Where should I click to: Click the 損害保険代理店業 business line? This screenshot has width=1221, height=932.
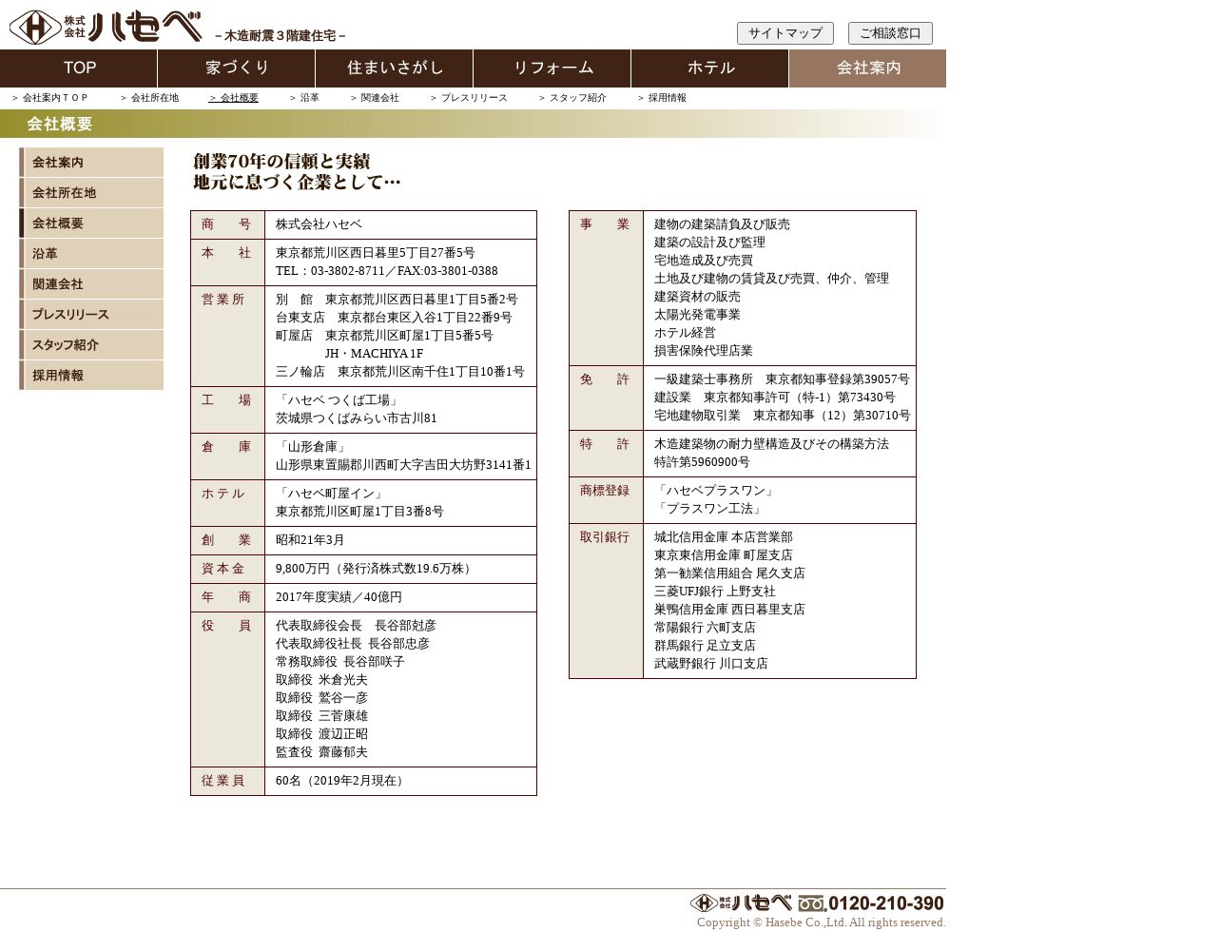[704, 351]
